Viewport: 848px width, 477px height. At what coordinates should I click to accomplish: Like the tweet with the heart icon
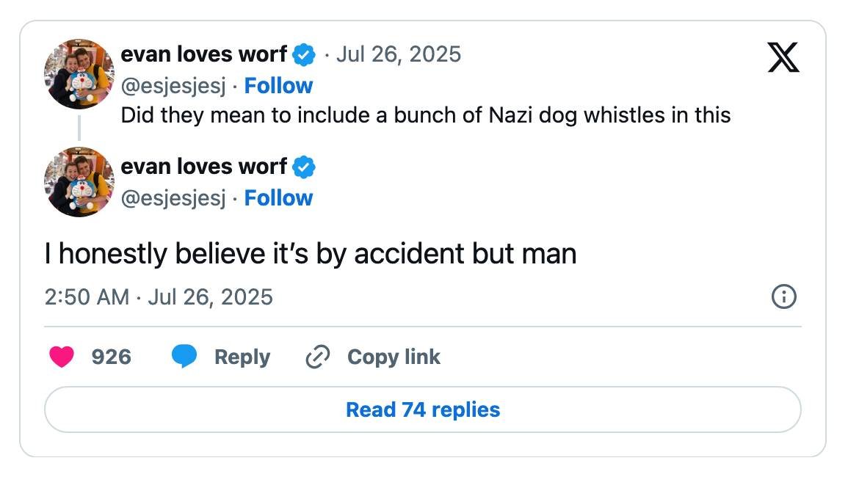(x=62, y=357)
